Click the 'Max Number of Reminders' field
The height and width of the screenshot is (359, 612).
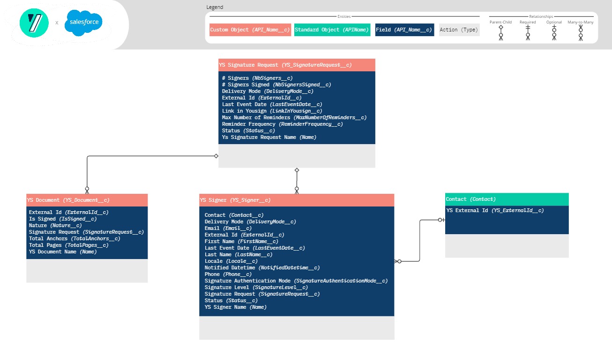[x=294, y=117]
